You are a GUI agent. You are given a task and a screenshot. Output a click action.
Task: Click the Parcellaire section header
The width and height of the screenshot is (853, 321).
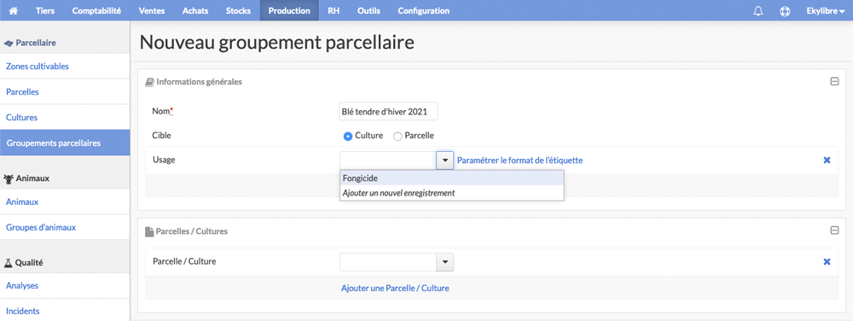[31, 43]
